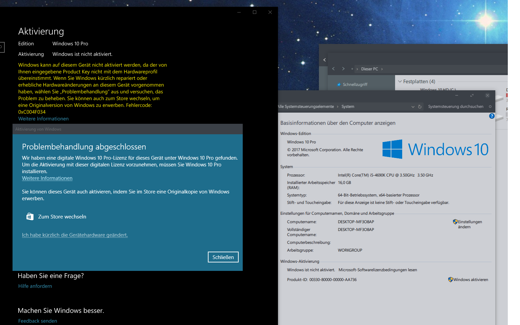Screen dimensions: 520x325
Task: Click Ich habe kürzlich die Gerätehardware geändert
Action: [x=75, y=235]
